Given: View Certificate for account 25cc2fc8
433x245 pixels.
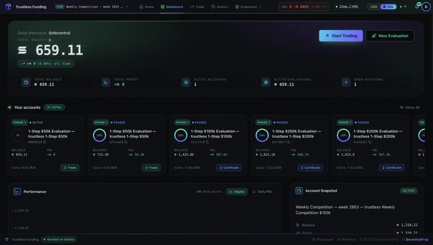Looking at the screenshot, I should point(229,168).
